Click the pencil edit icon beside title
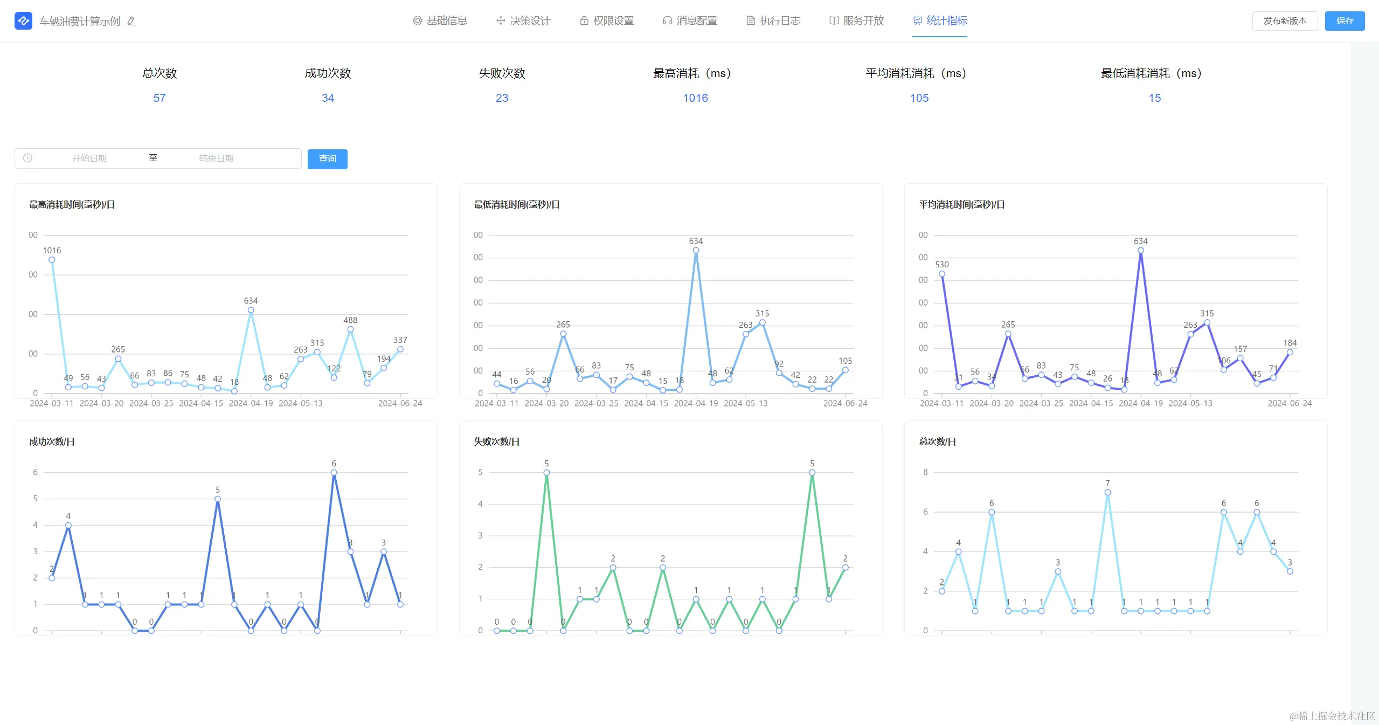This screenshot has width=1379, height=725. click(x=131, y=21)
